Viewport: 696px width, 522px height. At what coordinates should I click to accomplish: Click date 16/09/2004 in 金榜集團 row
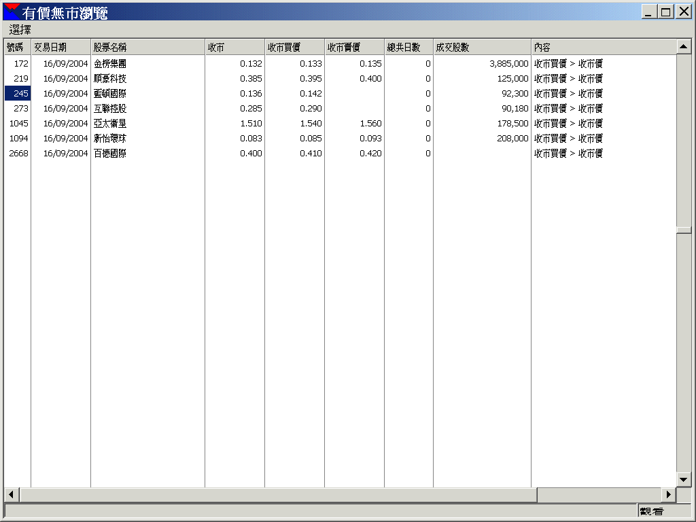point(66,63)
